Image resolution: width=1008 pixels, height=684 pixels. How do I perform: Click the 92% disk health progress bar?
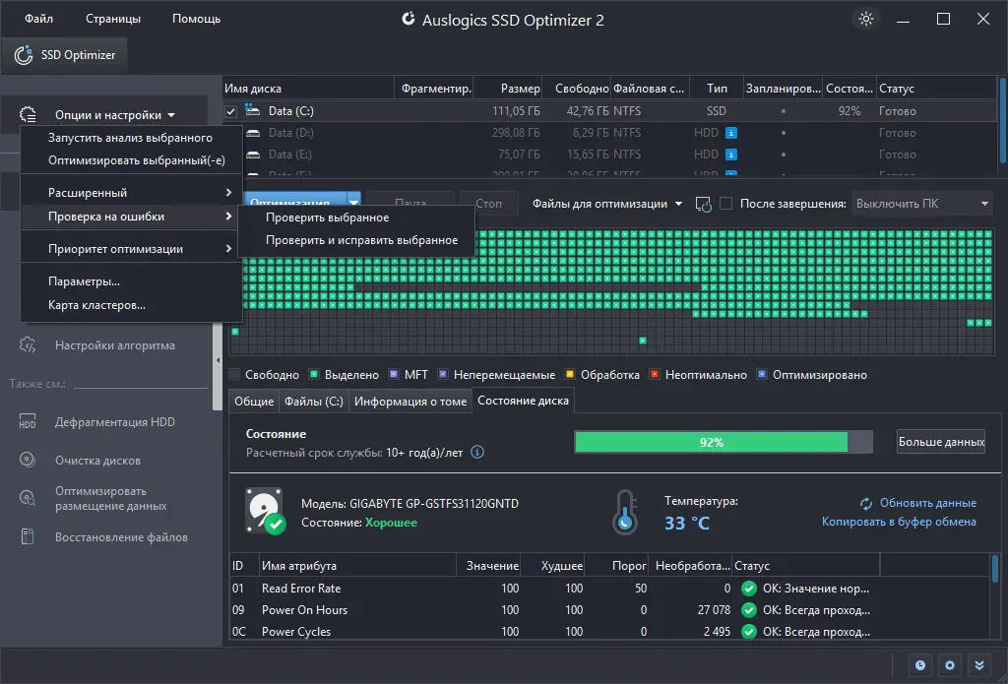724,442
